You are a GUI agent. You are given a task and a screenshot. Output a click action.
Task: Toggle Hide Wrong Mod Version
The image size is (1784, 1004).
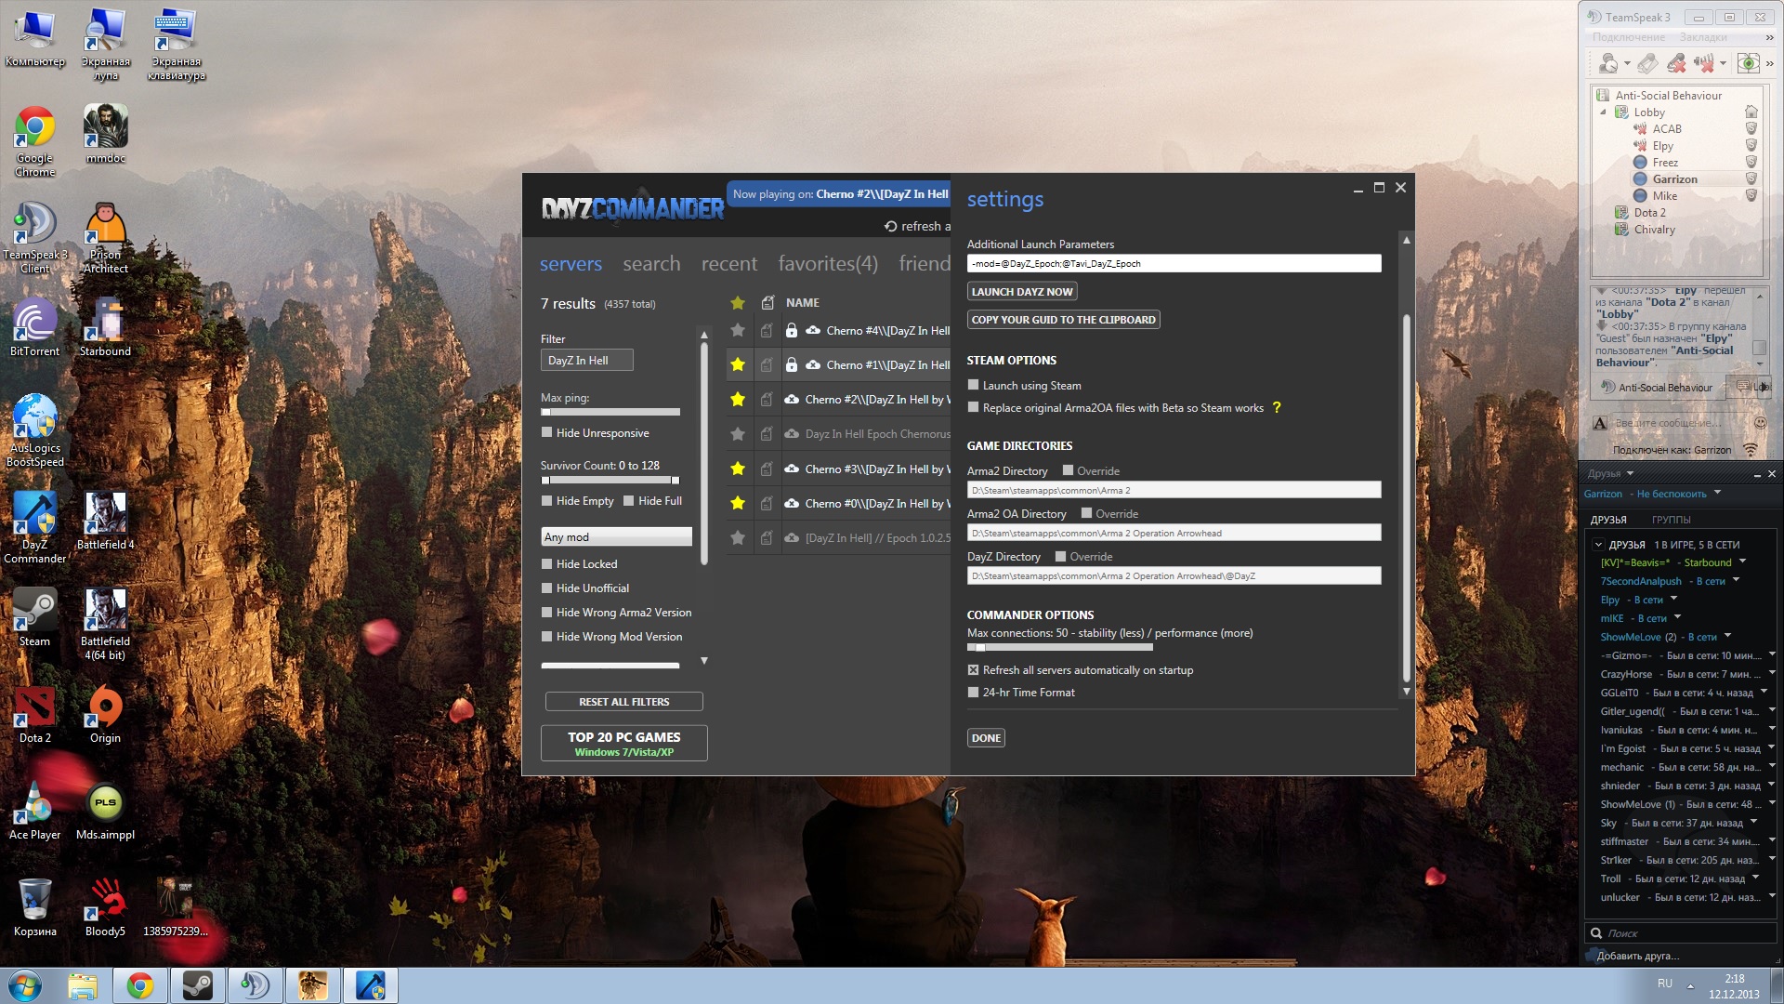[547, 636]
